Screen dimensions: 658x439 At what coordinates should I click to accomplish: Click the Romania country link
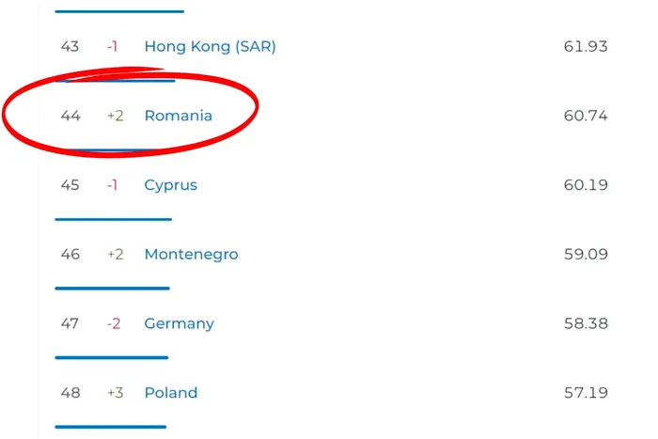click(178, 116)
